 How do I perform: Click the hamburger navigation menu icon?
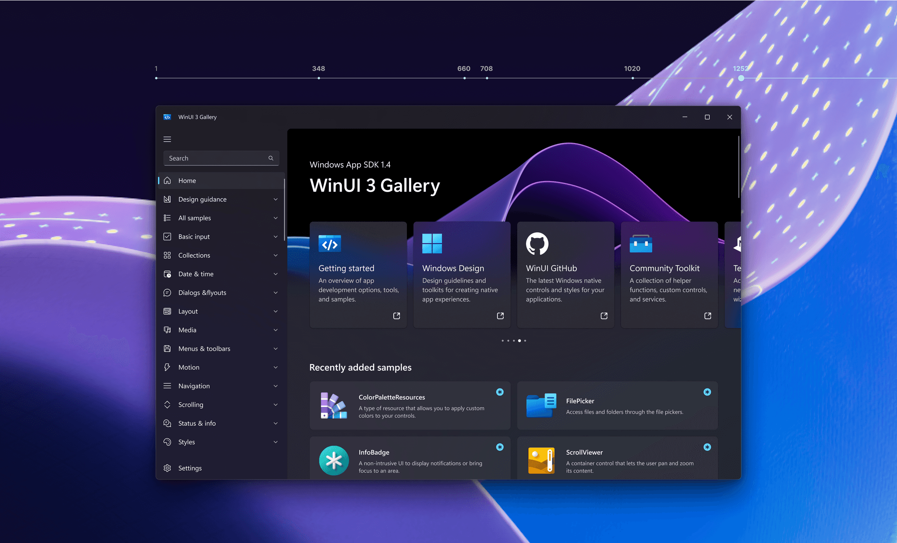click(x=167, y=139)
